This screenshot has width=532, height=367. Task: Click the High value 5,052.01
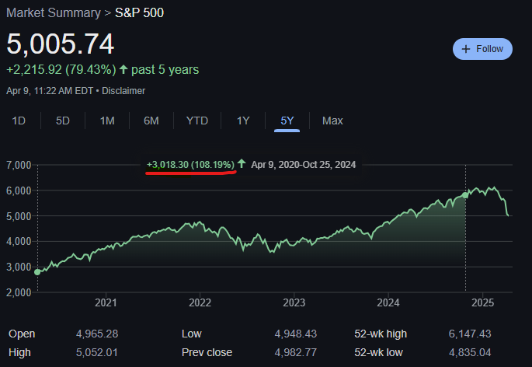97,352
